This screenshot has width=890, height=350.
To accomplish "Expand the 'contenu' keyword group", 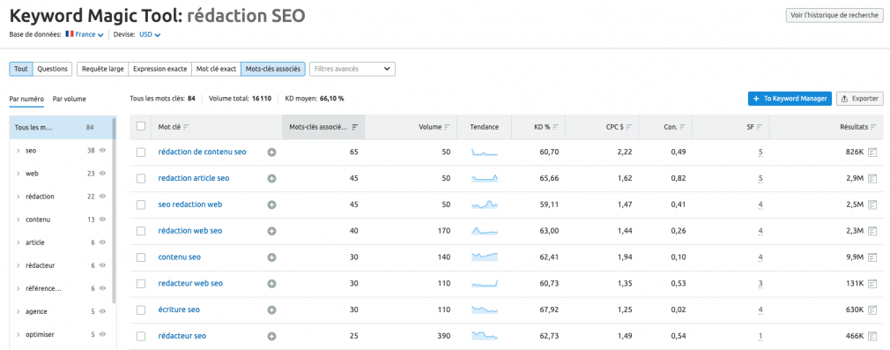I will pos(19,220).
